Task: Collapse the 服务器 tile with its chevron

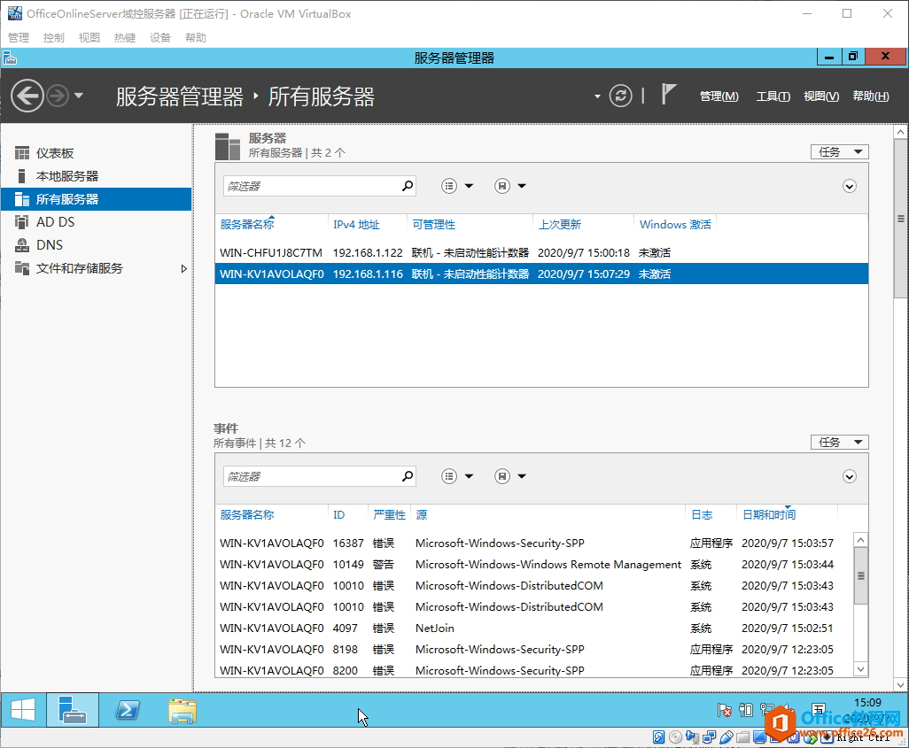Action: tap(849, 186)
